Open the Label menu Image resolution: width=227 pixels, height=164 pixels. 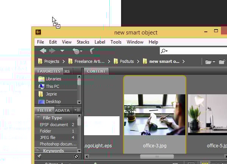click(x=100, y=42)
